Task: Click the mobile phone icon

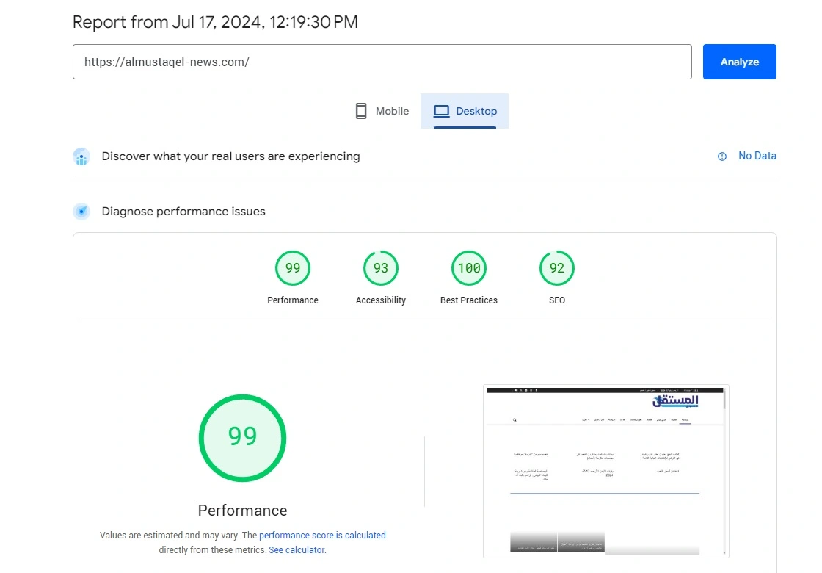Action: click(x=361, y=111)
